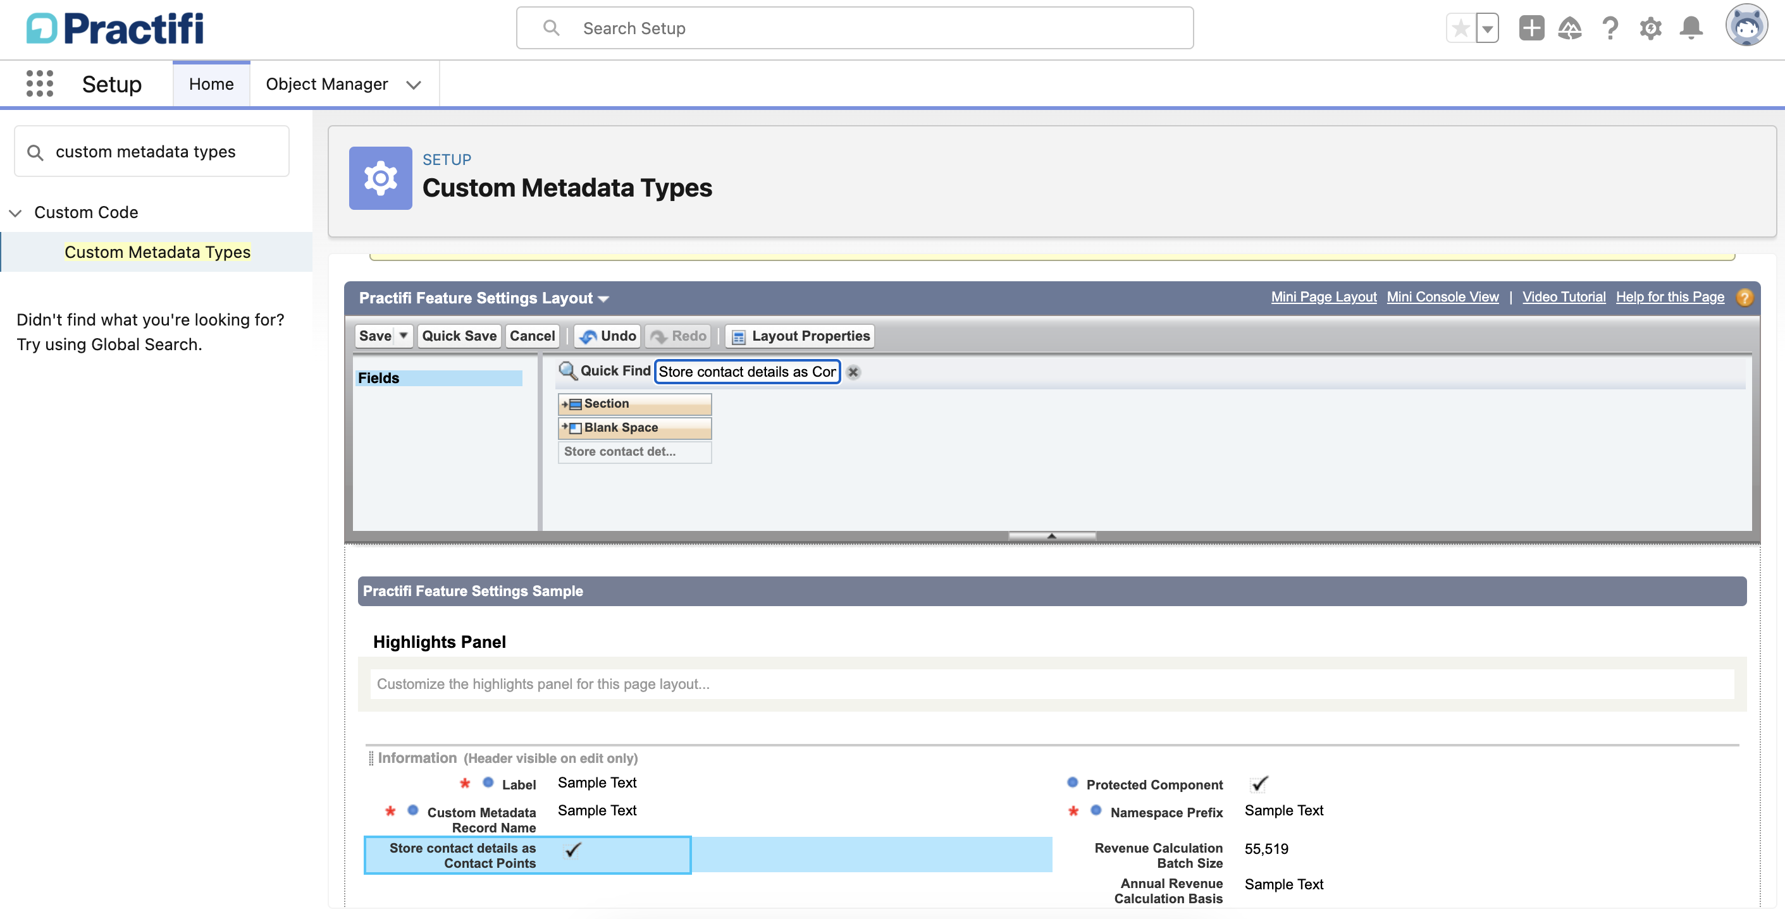Expand the Object Manager tab dropdown chevron
Image resolution: width=1785 pixels, height=919 pixels.
point(414,85)
